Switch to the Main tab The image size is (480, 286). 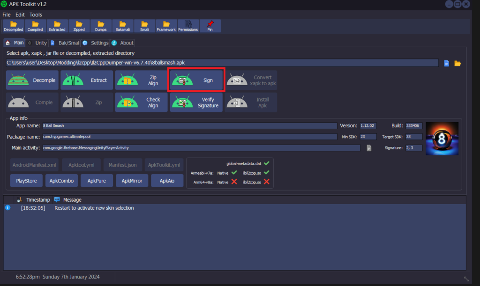[x=15, y=43]
